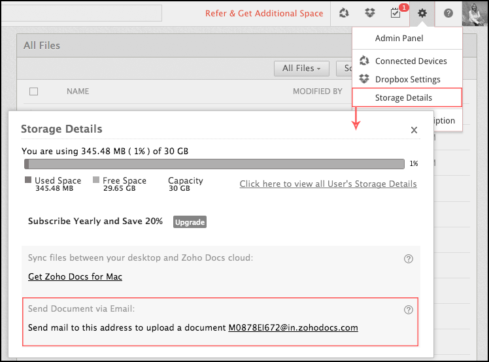Click Refer & Get Additional Space link
The height and width of the screenshot is (362, 489).
coord(264,14)
